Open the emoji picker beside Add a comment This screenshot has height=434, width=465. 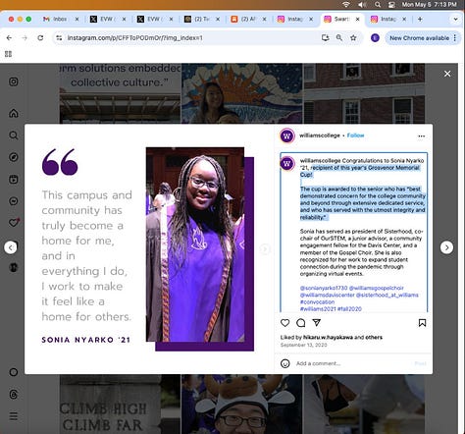click(285, 363)
